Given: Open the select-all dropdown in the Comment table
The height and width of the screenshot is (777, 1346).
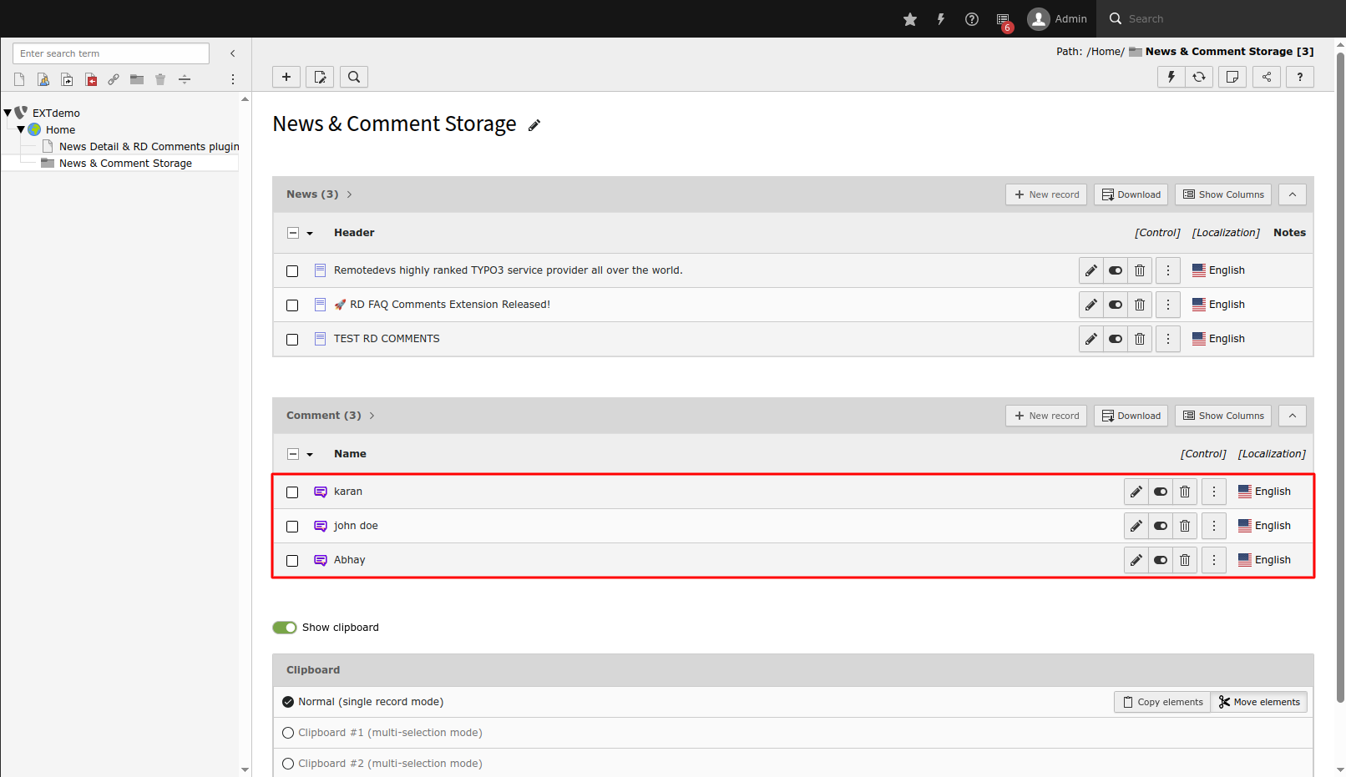Looking at the screenshot, I should coord(311,453).
